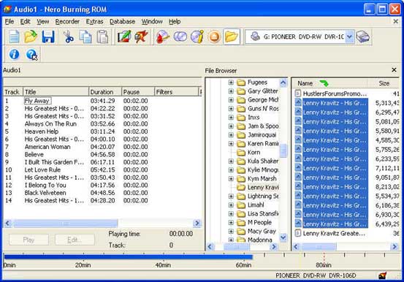This screenshot has height=282, width=404.
Task: Open the Database menu
Action: 122,22
